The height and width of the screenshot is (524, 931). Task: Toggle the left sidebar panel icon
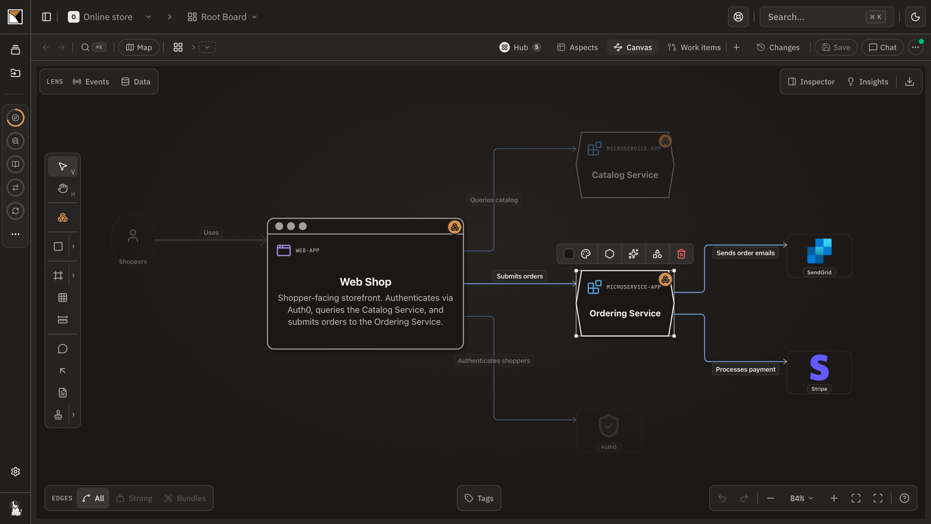47,17
